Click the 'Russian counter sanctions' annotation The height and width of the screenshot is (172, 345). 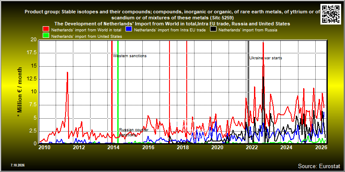(134, 132)
